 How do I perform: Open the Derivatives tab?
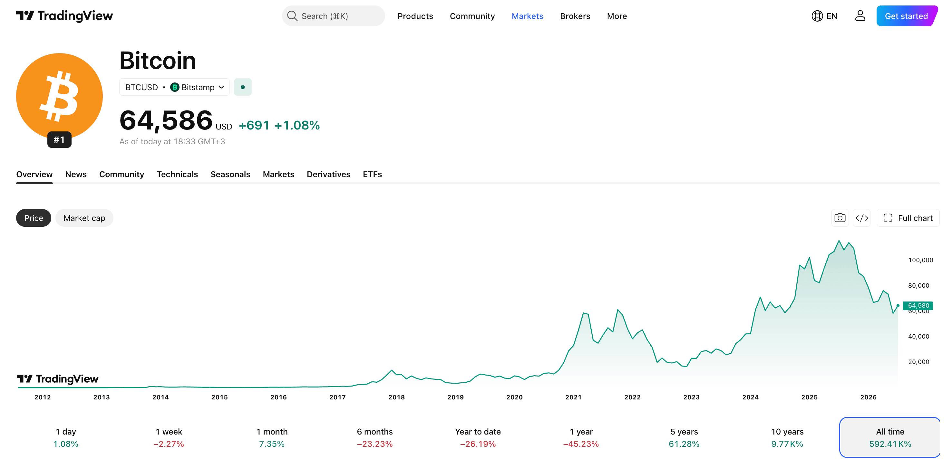(328, 174)
